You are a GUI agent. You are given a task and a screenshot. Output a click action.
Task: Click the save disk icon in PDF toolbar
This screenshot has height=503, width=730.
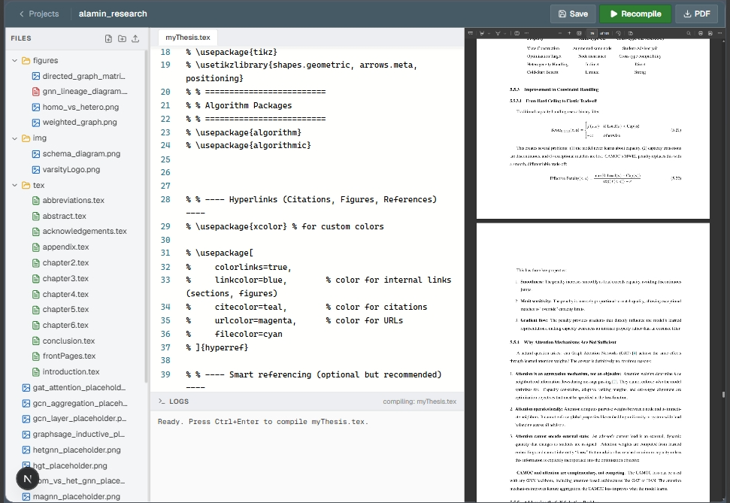(710, 33)
